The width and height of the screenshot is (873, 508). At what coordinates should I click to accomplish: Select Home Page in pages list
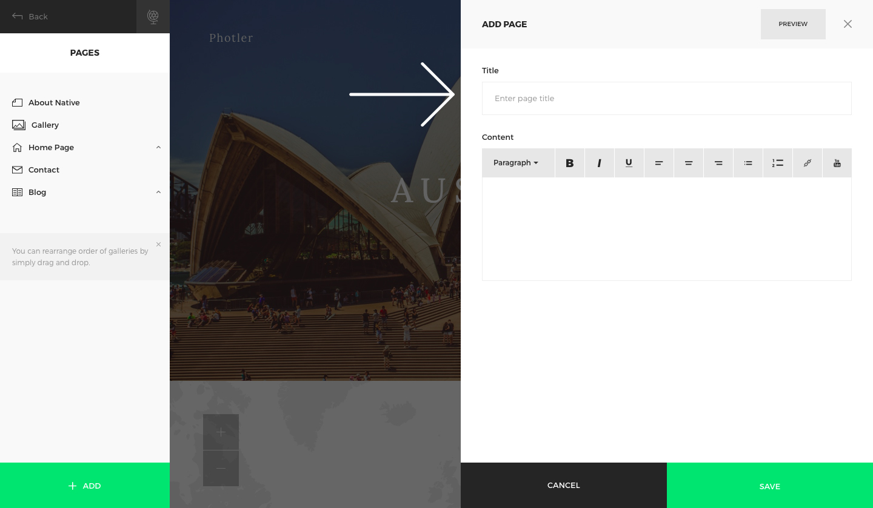(51, 147)
